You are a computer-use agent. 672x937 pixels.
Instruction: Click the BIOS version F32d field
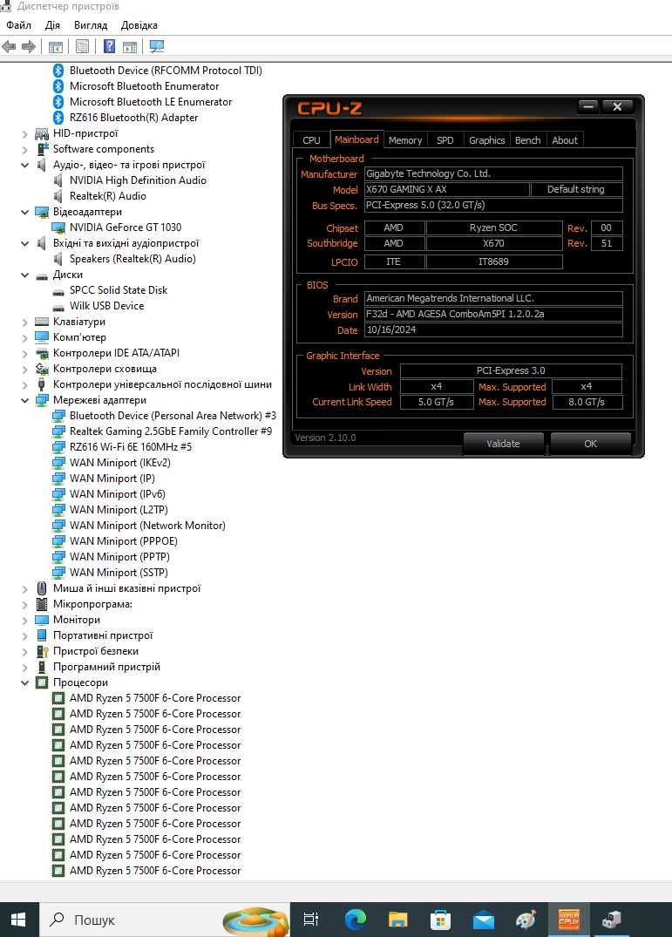pyautogui.click(x=493, y=315)
